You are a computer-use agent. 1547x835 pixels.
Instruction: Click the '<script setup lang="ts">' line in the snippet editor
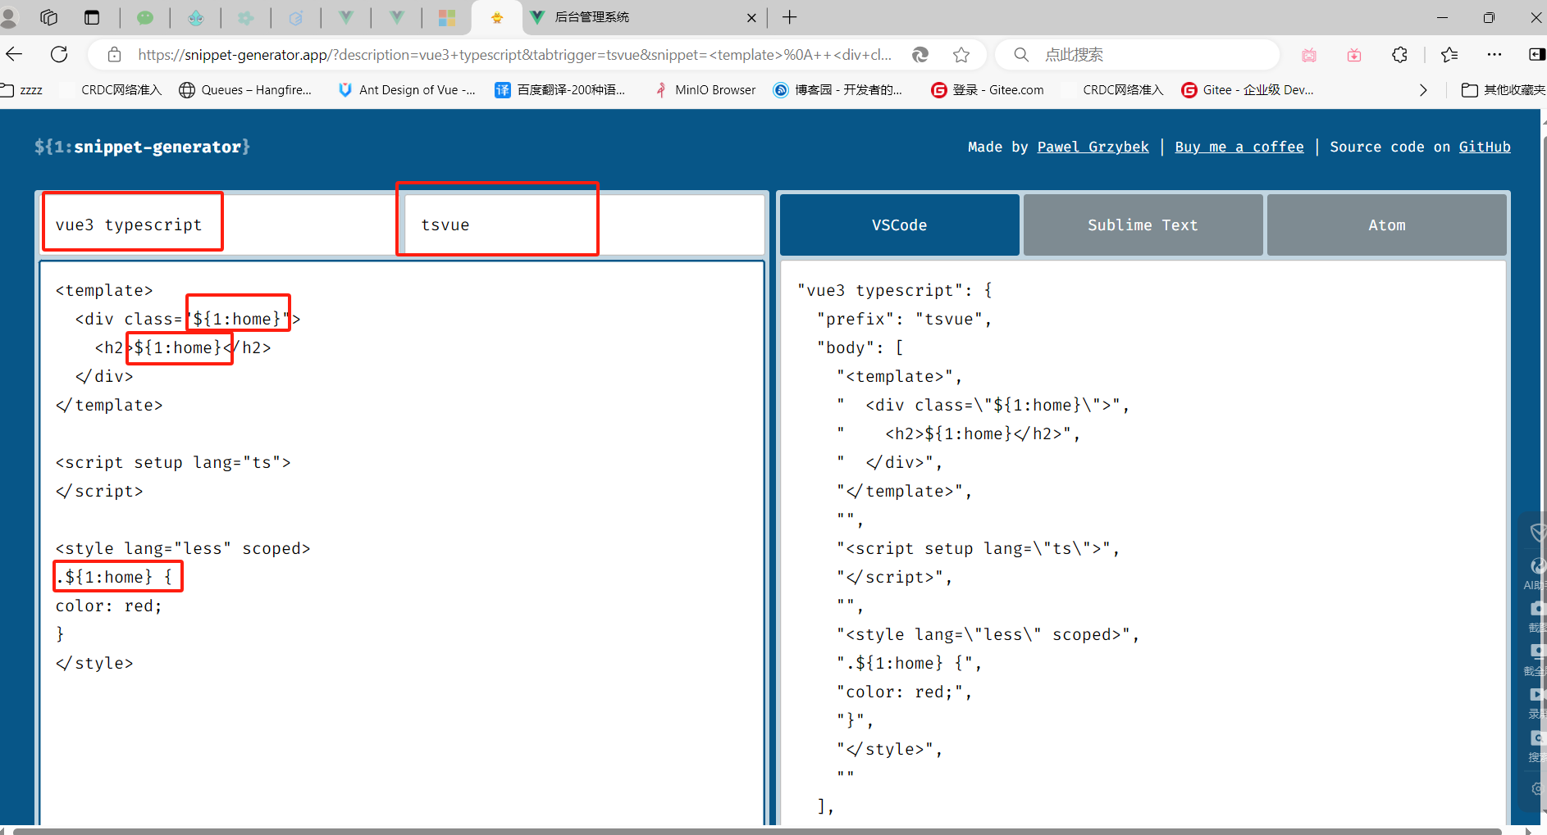(173, 462)
